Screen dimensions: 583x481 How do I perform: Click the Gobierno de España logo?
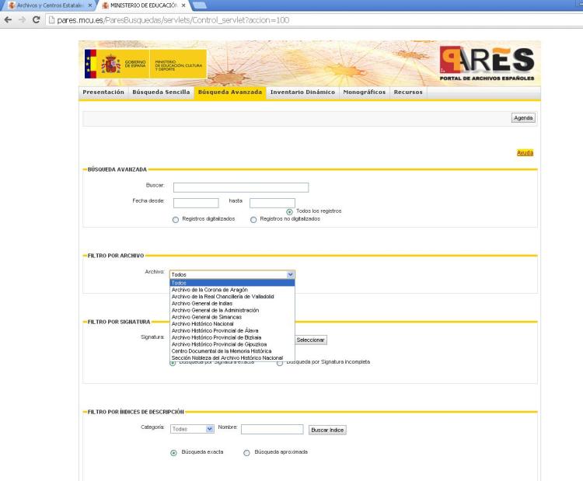(117, 64)
